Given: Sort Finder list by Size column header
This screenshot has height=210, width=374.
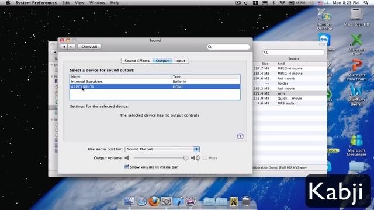Looking at the screenshot, I should point(264,64).
